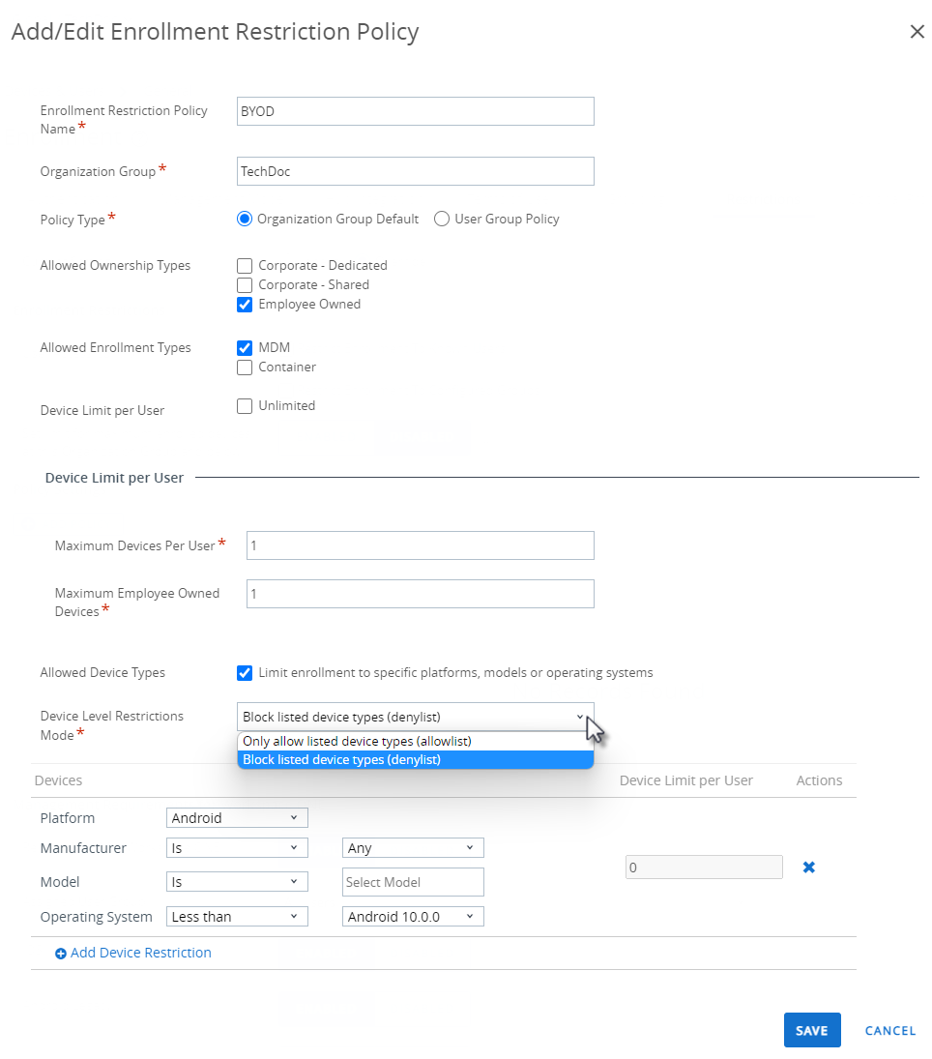The height and width of the screenshot is (1059, 932).
Task: Open the Platform dropdown showing Android
Action: click(x=237, y=818)
